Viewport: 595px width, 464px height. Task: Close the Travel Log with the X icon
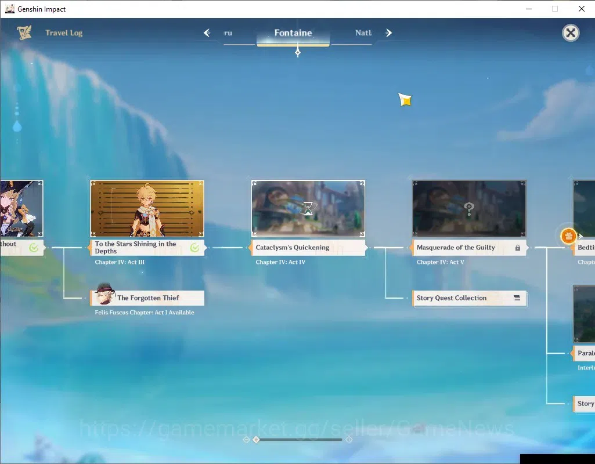571,33
